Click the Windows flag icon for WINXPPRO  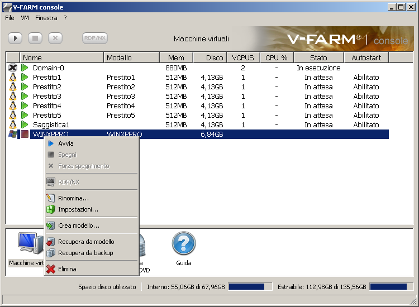click(x=13, y=135)
